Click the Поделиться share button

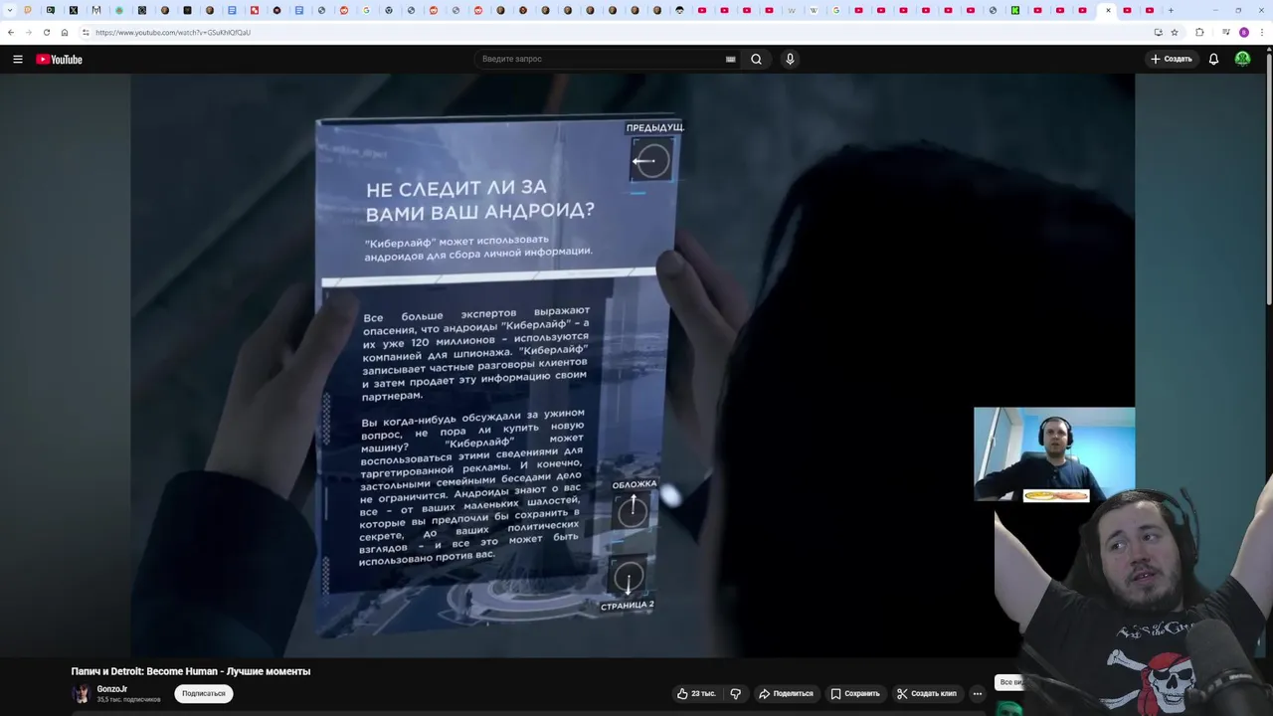pyautogui.click(x=786, y=693)
